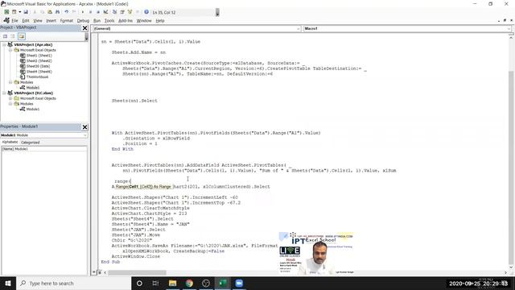
Task: Open the Window menu
Action: point(144,20)
